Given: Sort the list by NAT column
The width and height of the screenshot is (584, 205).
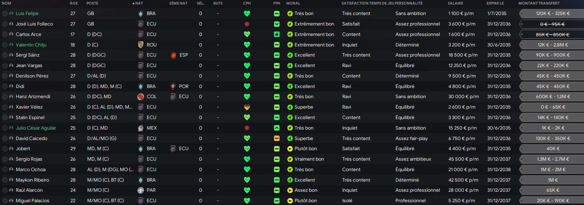Looking at the screenshot, I should [x=139, y=3].
